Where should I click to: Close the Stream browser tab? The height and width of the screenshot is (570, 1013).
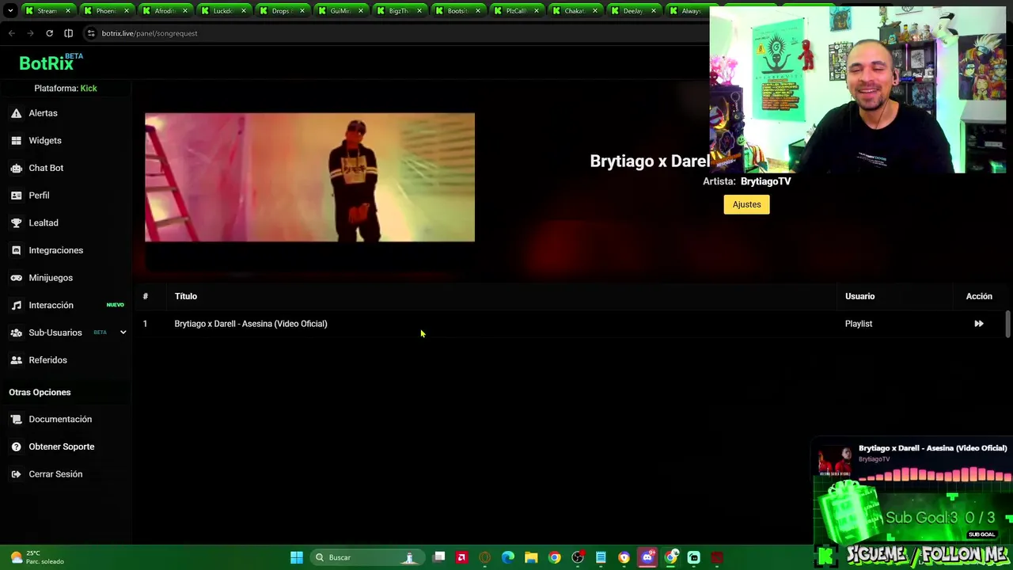point(67,11)
